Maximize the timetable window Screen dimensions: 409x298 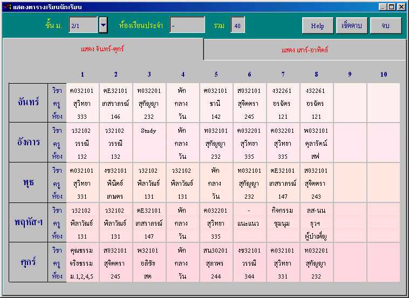click(x=392, y=7)
